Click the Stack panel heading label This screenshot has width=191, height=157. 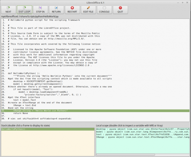pos(25,125)
